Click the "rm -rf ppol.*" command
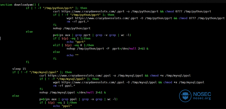The width and height of the screenshot is (226, 109). pyautogui.click(x=64, y=86)
